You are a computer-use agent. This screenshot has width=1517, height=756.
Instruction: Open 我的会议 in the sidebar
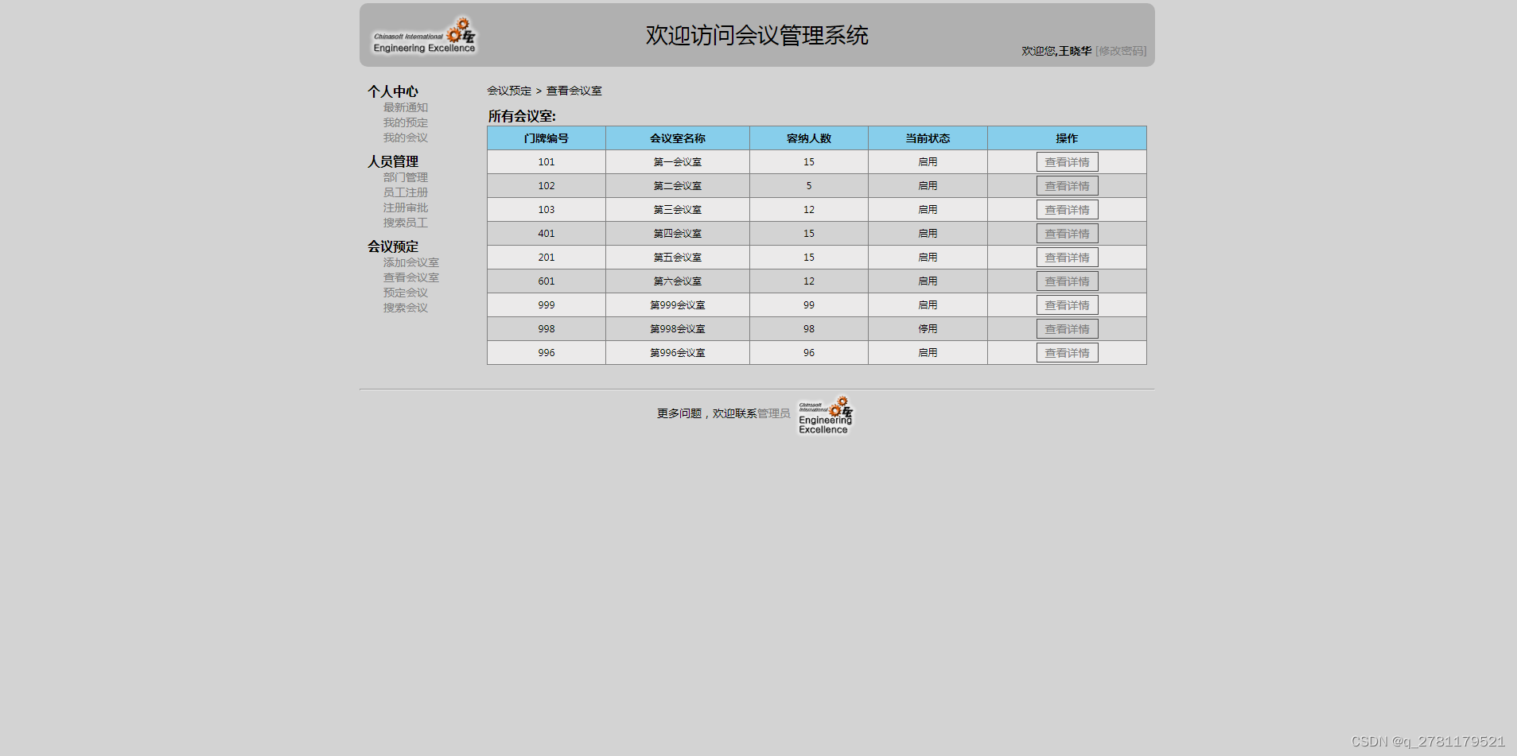tap(406, 138)
